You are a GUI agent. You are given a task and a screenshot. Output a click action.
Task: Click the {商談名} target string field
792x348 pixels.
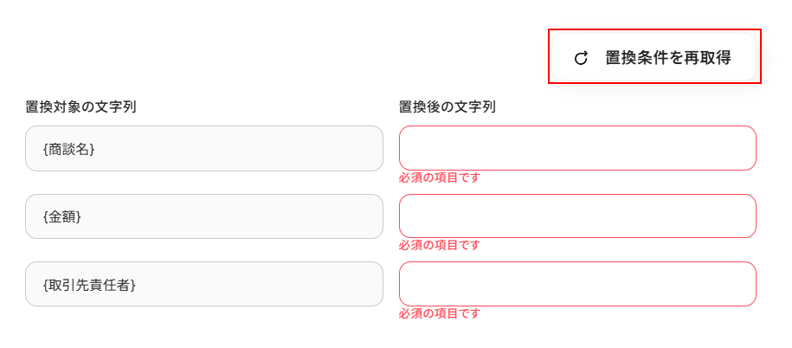(204, 149)
